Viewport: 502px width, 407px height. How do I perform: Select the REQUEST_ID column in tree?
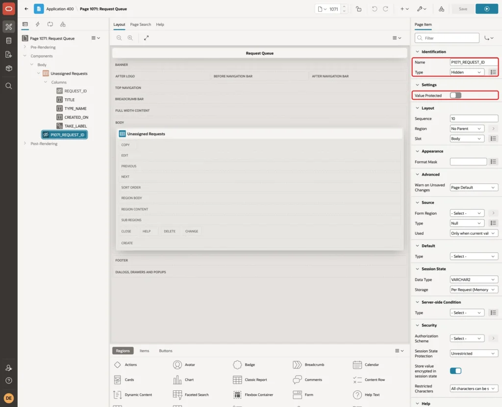tap(75, 91)
